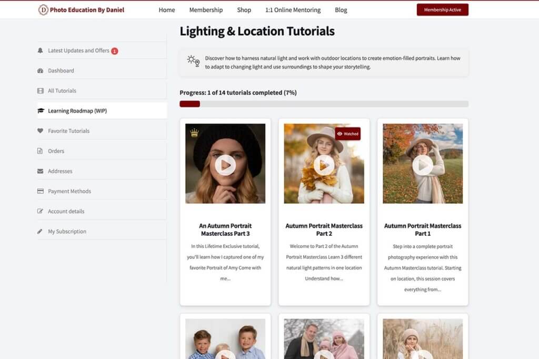Open 1:1 Online Mentoring page

293,10
